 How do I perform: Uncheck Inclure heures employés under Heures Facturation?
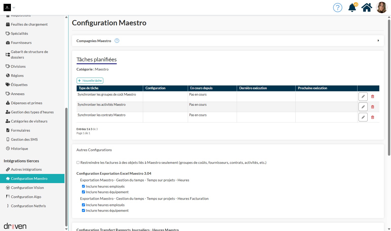[83, 205]
